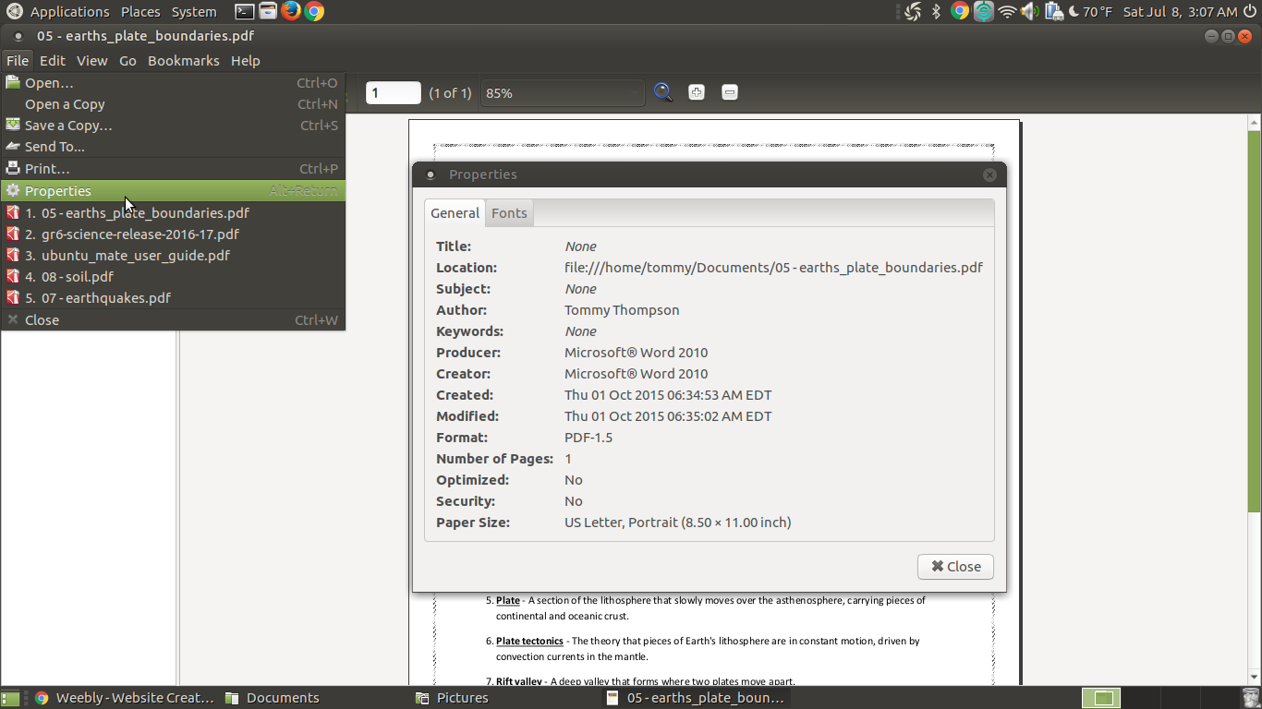Switch to 05 - earths_plate_boun... taskbar item
The width and height of the screenshot is (1262, 709).
click(697, 698)
